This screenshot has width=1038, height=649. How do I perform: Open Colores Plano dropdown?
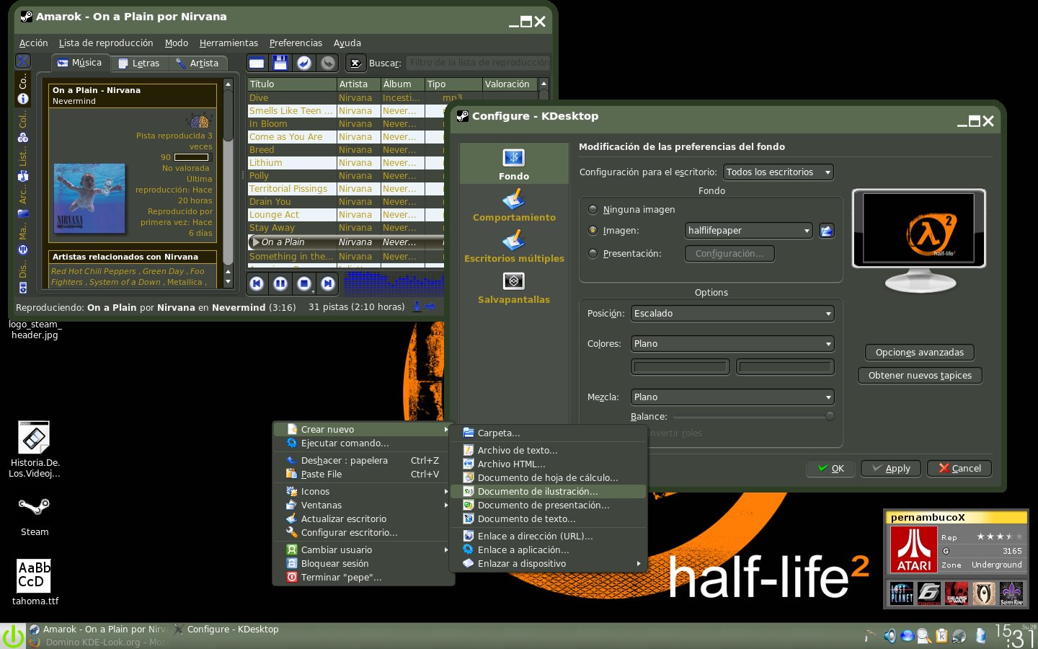pyautogui.click(x=732, y=344)
